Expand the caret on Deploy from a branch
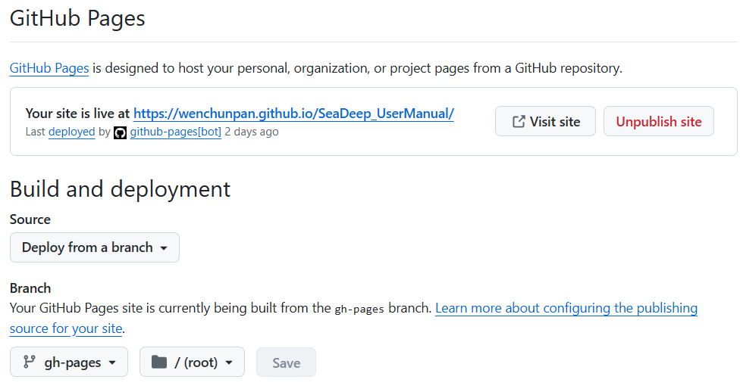The width and height of the screenshot is (743, 392). pyautogui.click(x=164, y=248)
